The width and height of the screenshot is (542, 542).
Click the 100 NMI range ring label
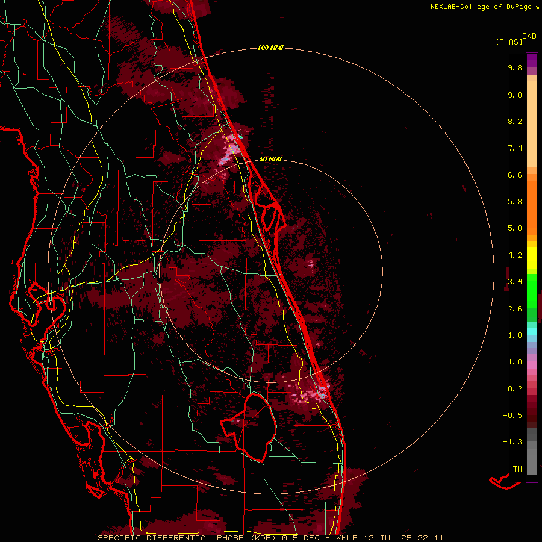pos(270,48)
